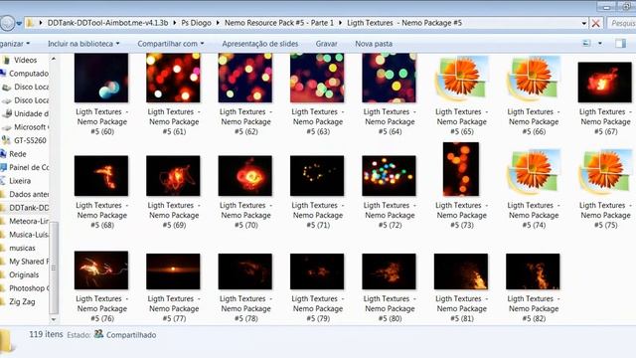Click the Gravar toolbar button

click(x=326, y=44)
